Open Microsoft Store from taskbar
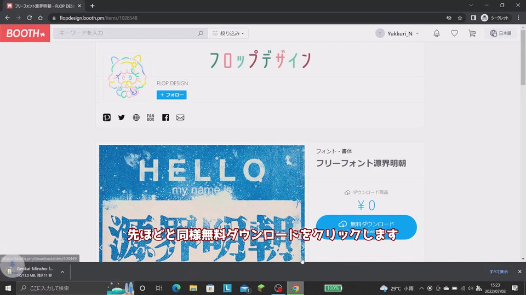Viewport: 526px width, 295px height. coord(210,288)
